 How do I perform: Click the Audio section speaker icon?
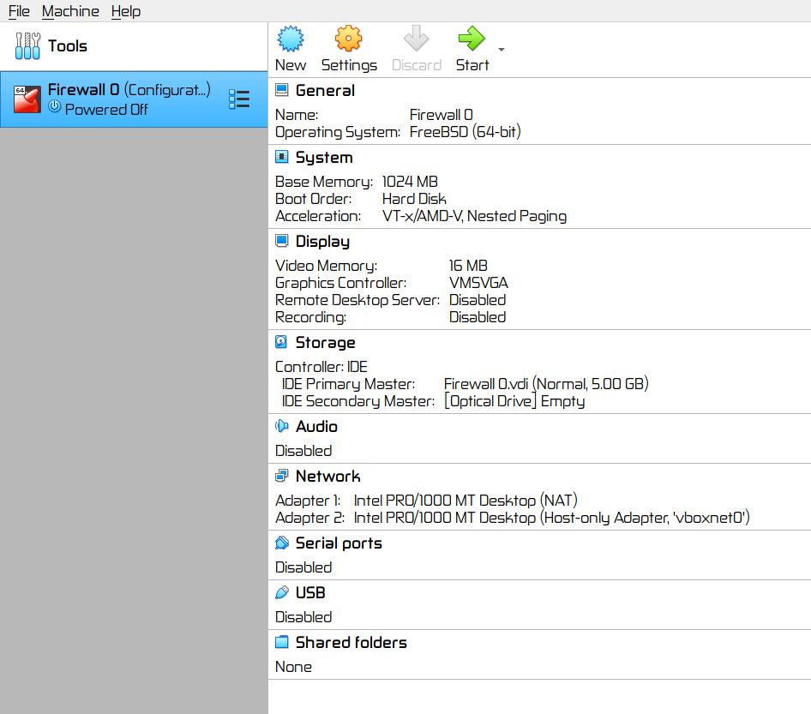point(281,426)
